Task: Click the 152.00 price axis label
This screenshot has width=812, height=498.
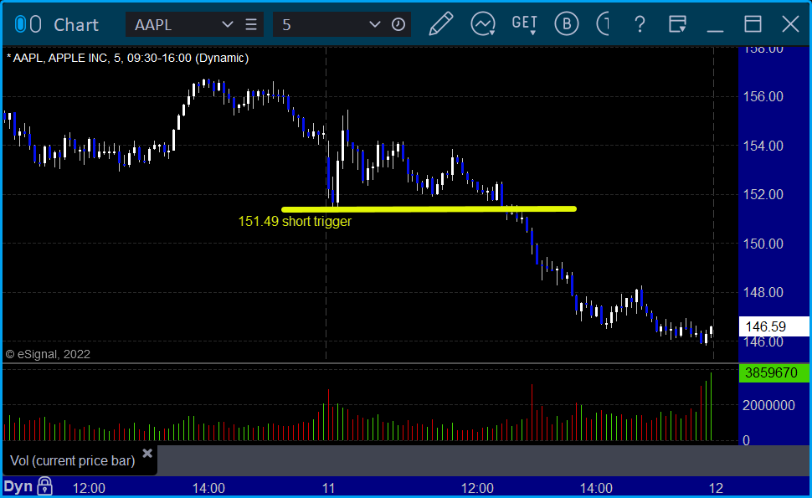Action: pyautogui.click(x=763, y=195)
